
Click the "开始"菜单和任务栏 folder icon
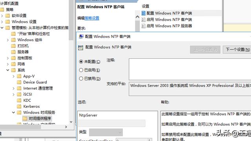pyautogui.click(x=13, y=34)
